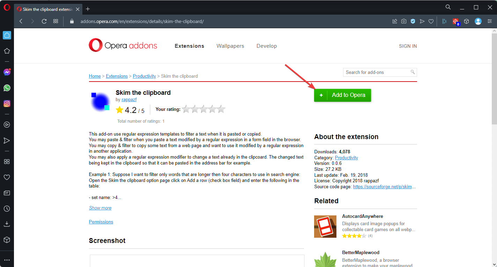Select the Skim the clipboard browser tab
This screenshot has width=497, height=267.
[x=48, y=9]
